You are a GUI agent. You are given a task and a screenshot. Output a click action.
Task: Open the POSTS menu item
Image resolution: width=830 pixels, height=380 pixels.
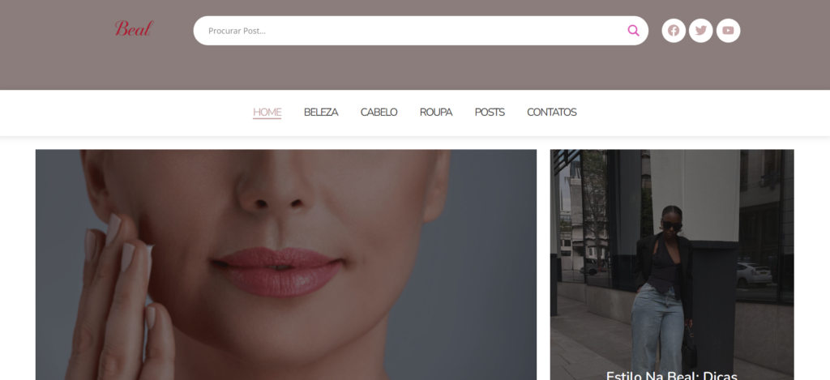490,112
